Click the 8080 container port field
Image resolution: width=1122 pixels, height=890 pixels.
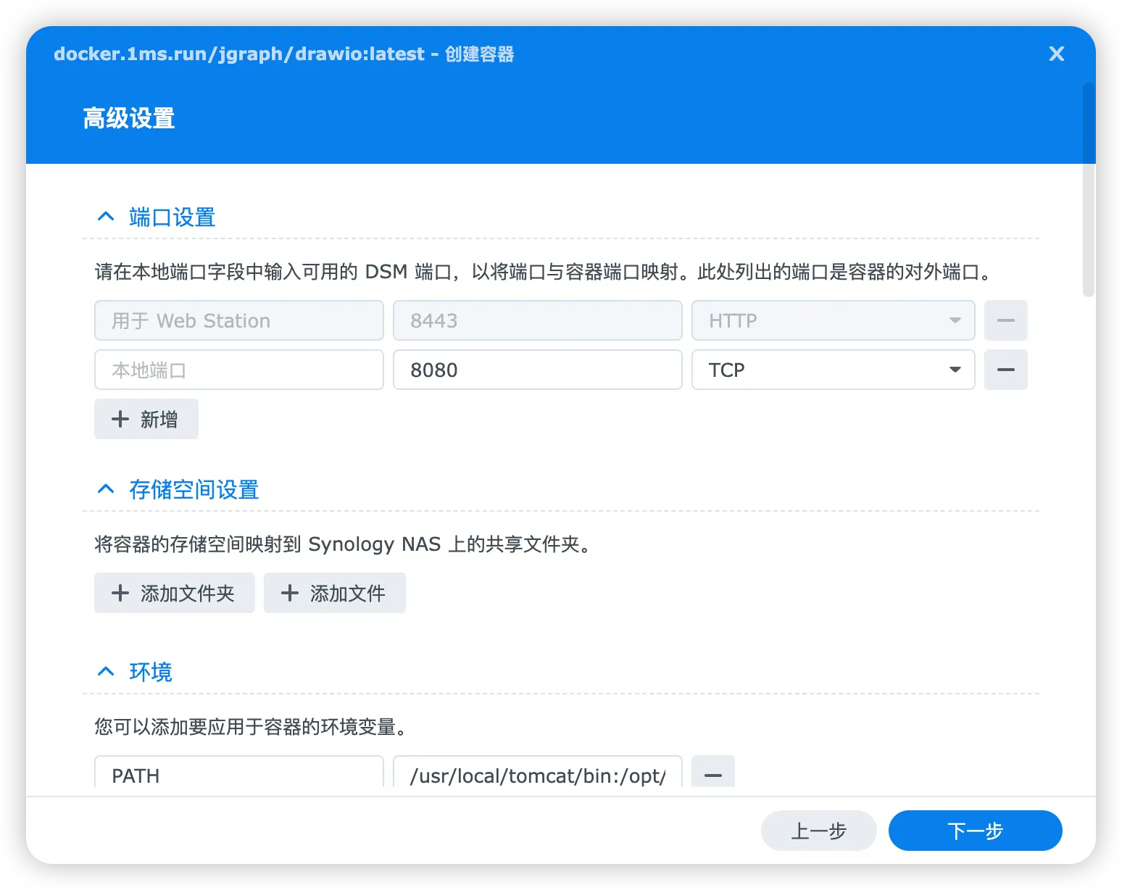[538, 370]
